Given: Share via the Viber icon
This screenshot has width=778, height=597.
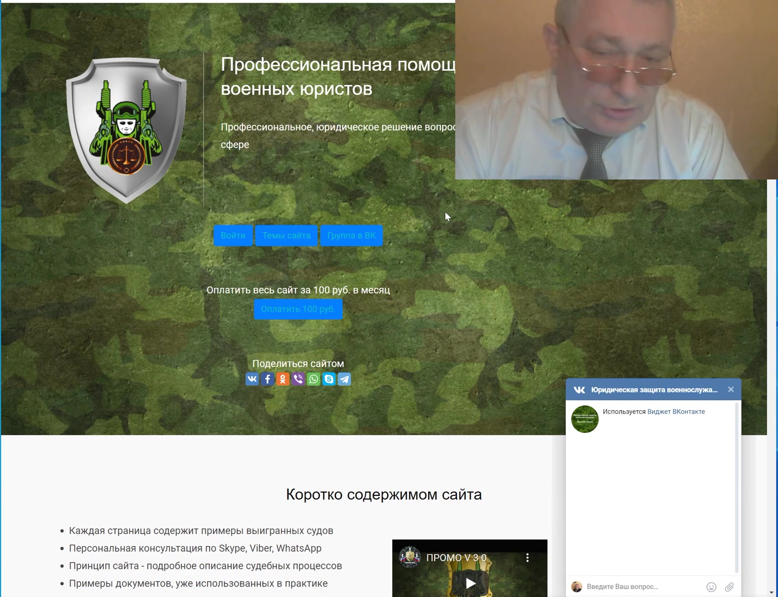Looking at the screenshot, I should (298, 379).
